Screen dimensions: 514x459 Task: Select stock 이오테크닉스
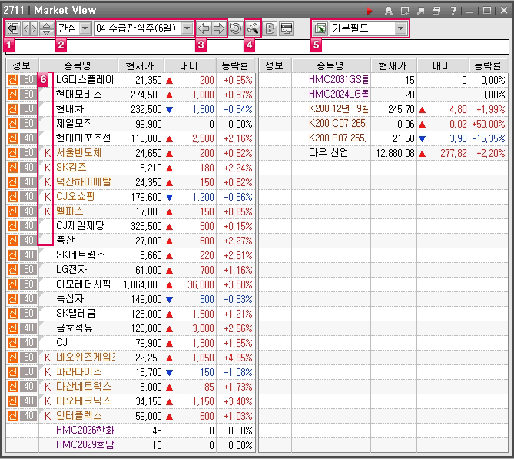(84, 401)
